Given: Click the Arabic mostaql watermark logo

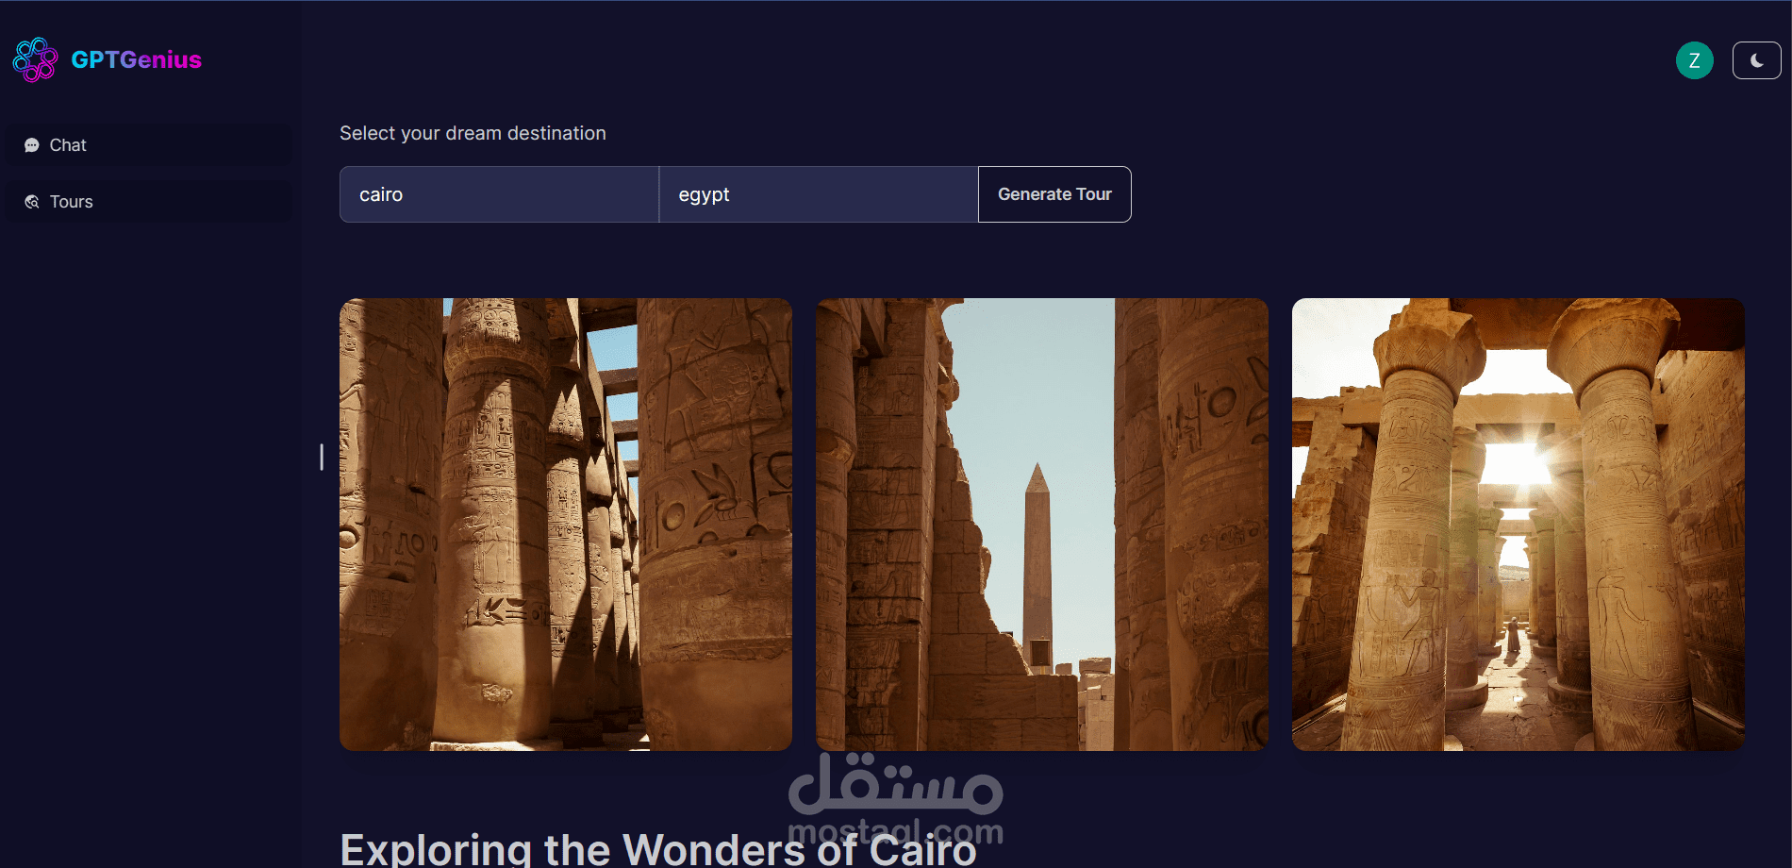Looking at the screenshot, I should [x=895, y=784].
